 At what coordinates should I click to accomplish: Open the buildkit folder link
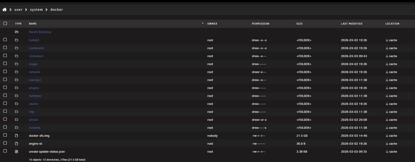click(x=34, y=40)
